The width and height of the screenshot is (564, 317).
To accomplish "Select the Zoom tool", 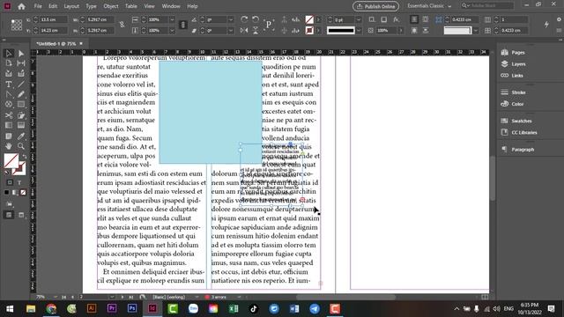I will [21, 146].
